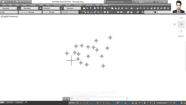Viewport: 186px width, 105px height.
Task: Click the Sign In button
Action: [x=142, y=2]
